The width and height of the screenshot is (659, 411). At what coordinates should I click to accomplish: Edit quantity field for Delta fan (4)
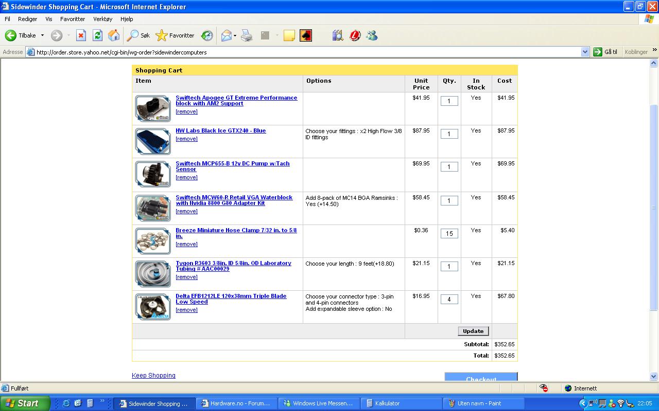tap(449, 300)
